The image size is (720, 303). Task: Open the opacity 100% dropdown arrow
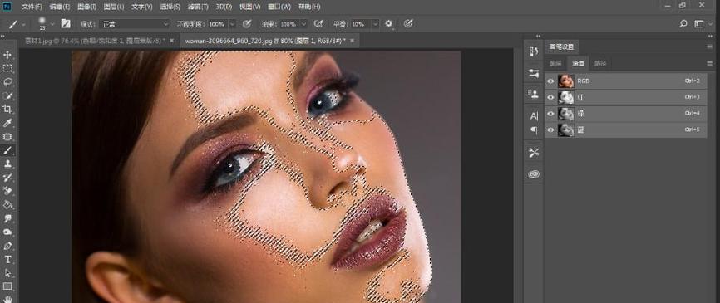[232, 24]
